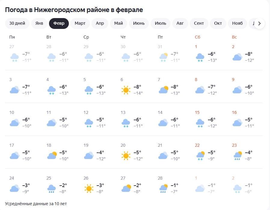
Task: Choose the Нояб month tab
Action: [x=238, y=24]
